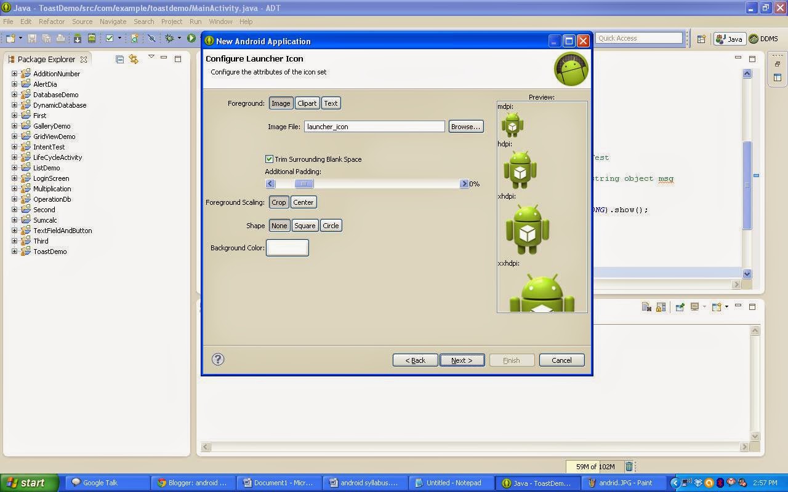The height and width of the screenshot is (492, 788).
Task: Click the Cancel button
Action: 561,360
